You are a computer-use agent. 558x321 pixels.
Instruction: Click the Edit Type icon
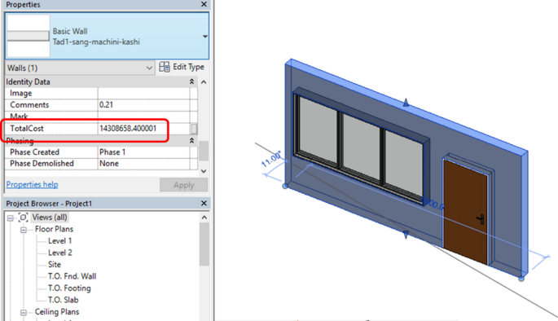pos(165,67)
